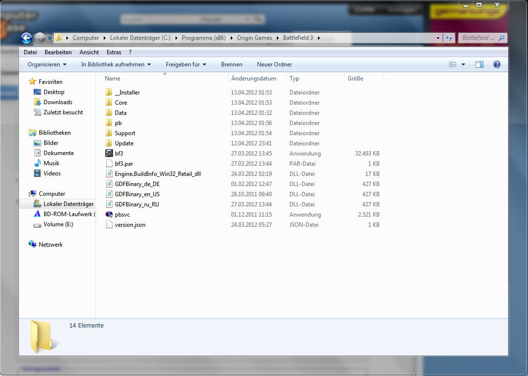528x376 pixels.
Task: Open the Ansicht menu
Action: click(89, 52)
